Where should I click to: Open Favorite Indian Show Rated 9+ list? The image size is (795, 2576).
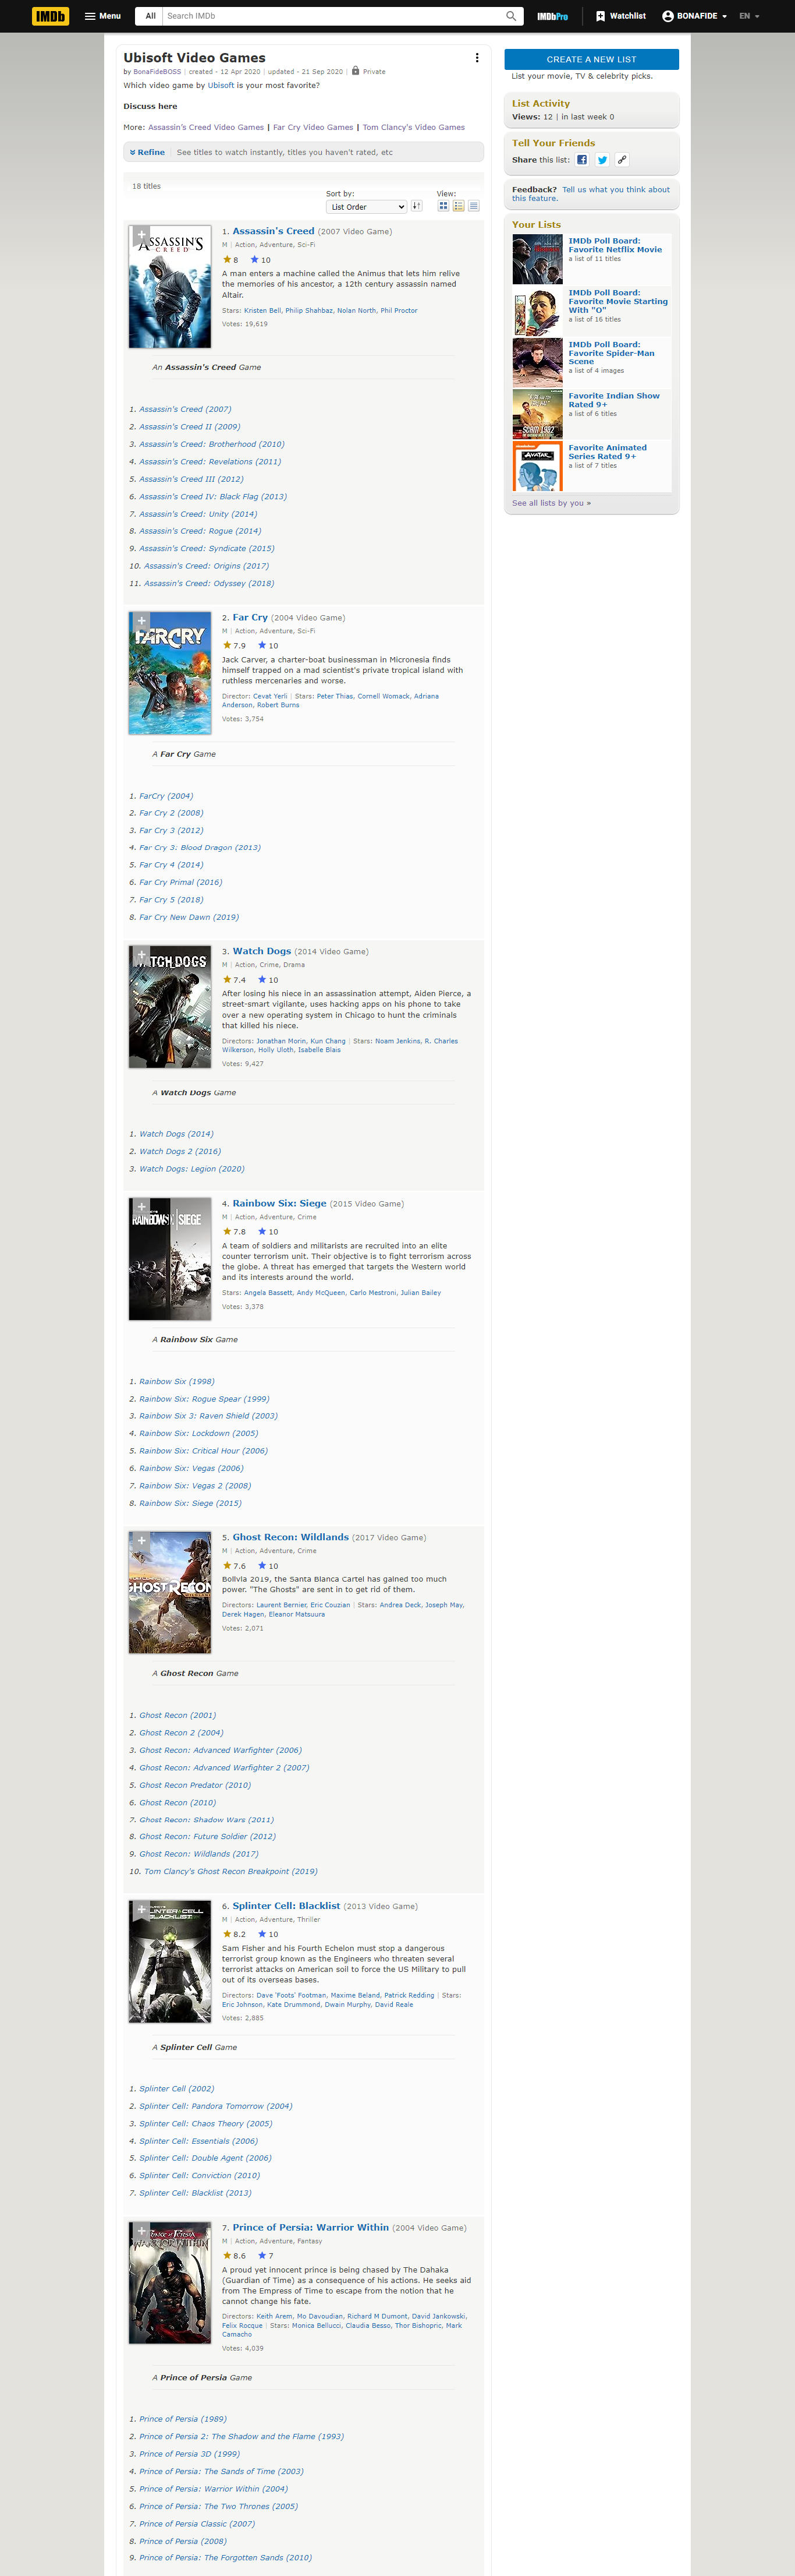pos(614,401)
